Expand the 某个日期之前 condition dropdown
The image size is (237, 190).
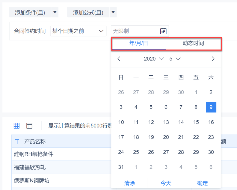[78, 31]
